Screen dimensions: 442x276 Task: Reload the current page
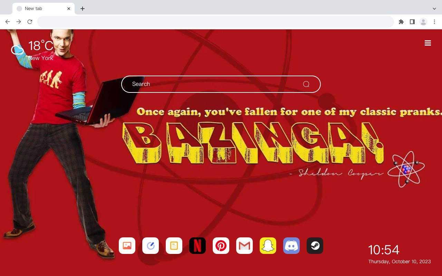[x=30, y=22]
